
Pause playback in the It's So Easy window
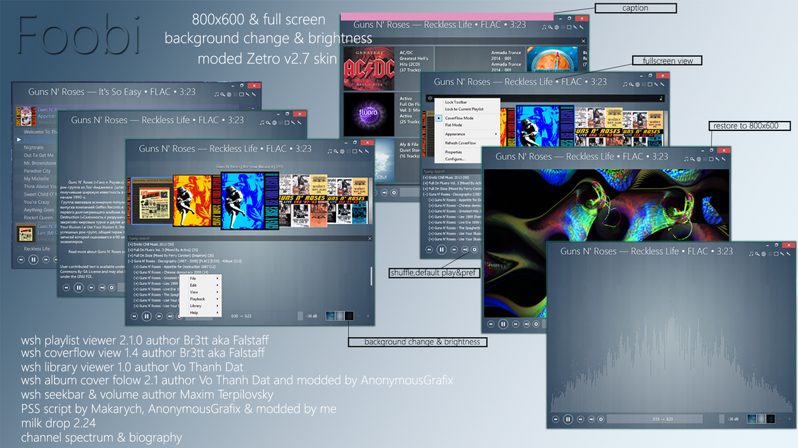pos(33,259)
